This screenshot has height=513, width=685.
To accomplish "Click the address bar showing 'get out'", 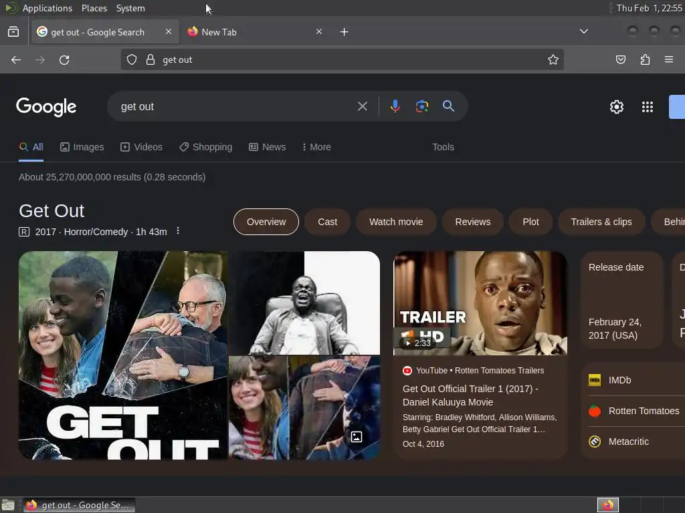I will click(342, 59).
